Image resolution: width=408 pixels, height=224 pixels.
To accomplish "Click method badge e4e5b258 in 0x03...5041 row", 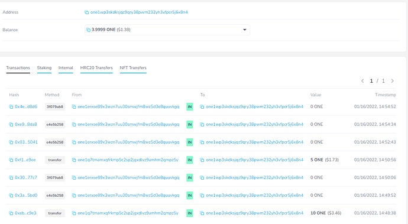I will pyautogui.click(x=55, y=142).
